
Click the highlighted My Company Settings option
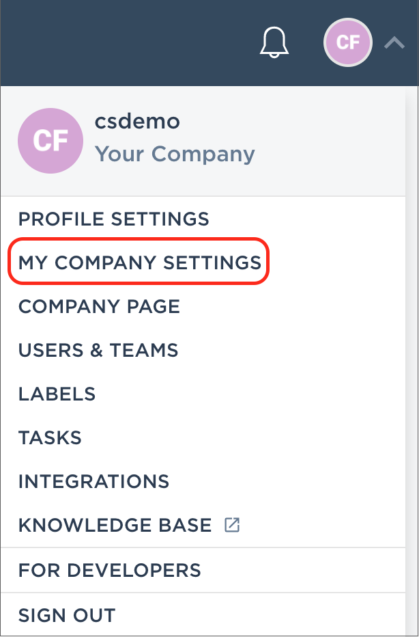140,262
